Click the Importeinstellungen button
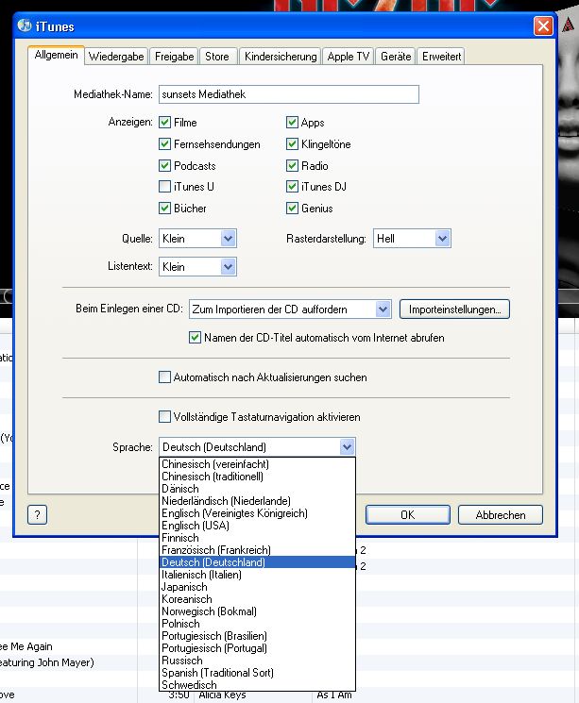 454,310
